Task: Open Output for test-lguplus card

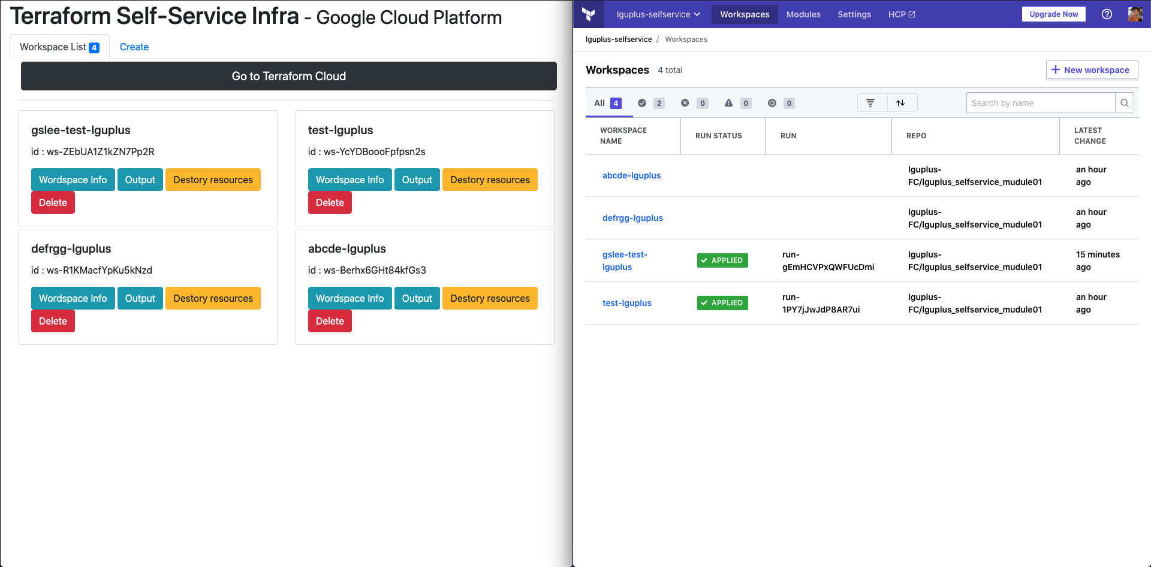Action: [417, 180]
